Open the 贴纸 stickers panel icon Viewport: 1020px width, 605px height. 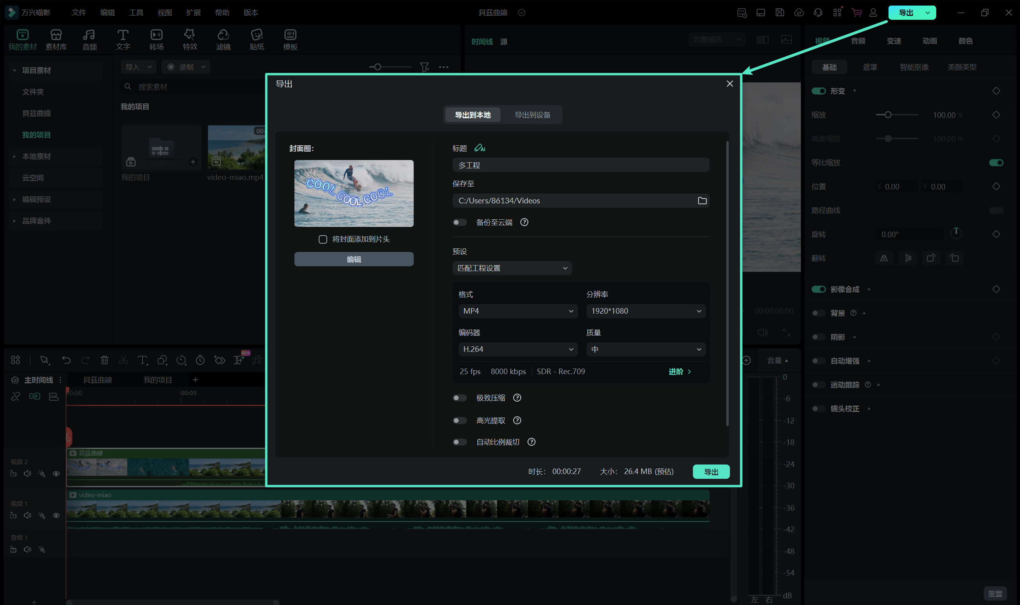click(257, 39)
